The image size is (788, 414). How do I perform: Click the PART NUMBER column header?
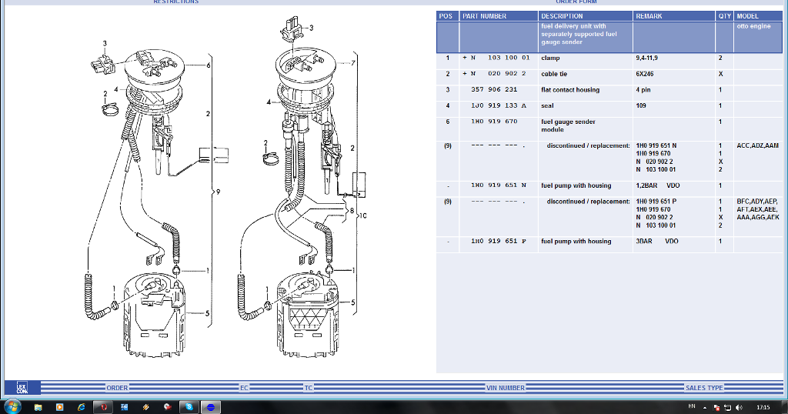[485, 16]
